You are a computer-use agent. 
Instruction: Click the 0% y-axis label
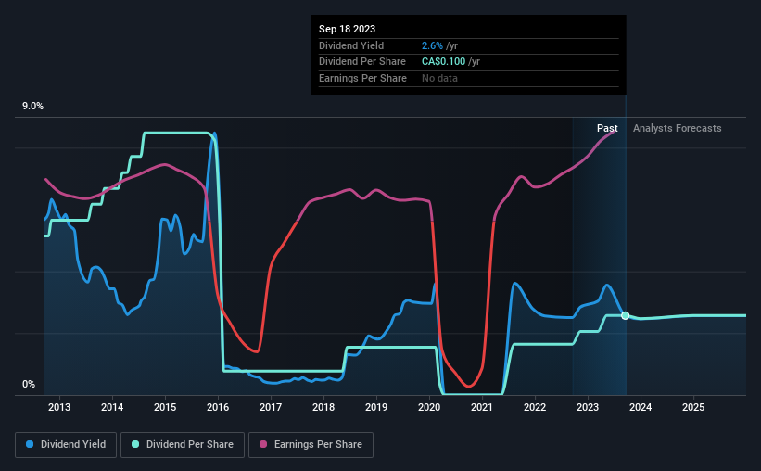(x=29, y=384)
